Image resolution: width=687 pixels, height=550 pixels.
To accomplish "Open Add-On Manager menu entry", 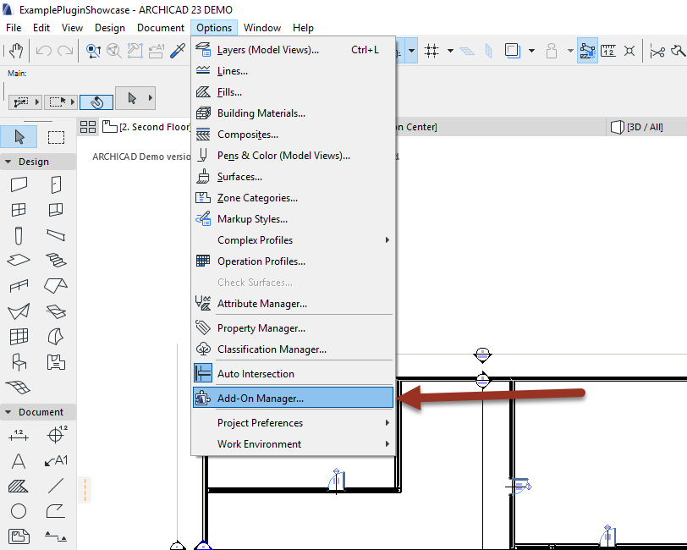I will click(294, 399).
